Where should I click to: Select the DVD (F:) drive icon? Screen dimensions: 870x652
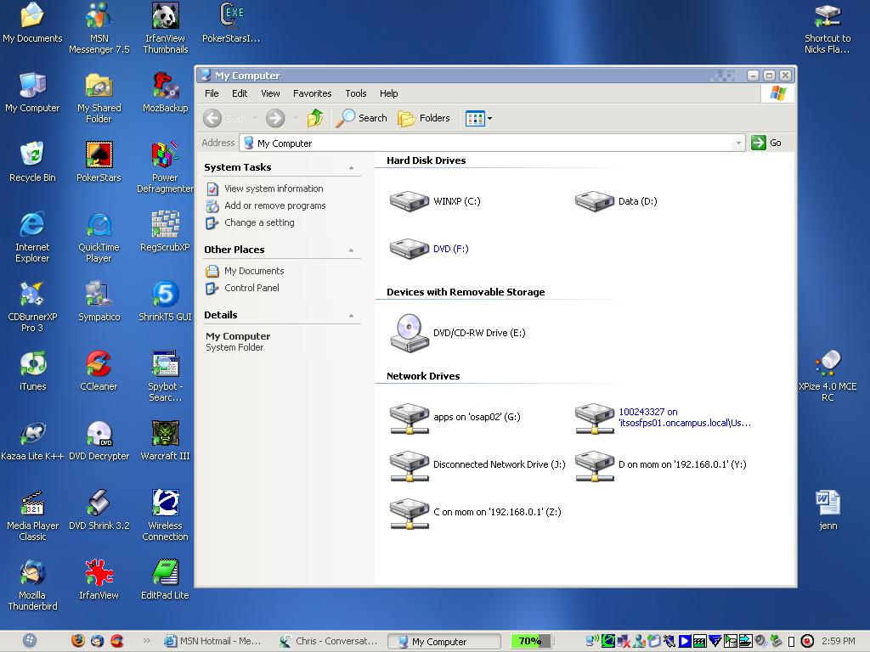point(409,249)
